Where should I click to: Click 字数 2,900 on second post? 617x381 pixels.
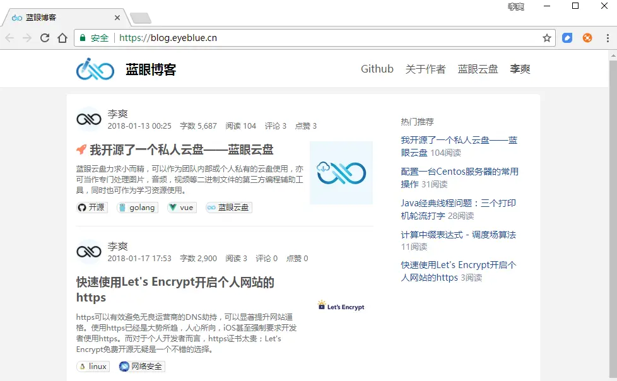tap(198, 259)
